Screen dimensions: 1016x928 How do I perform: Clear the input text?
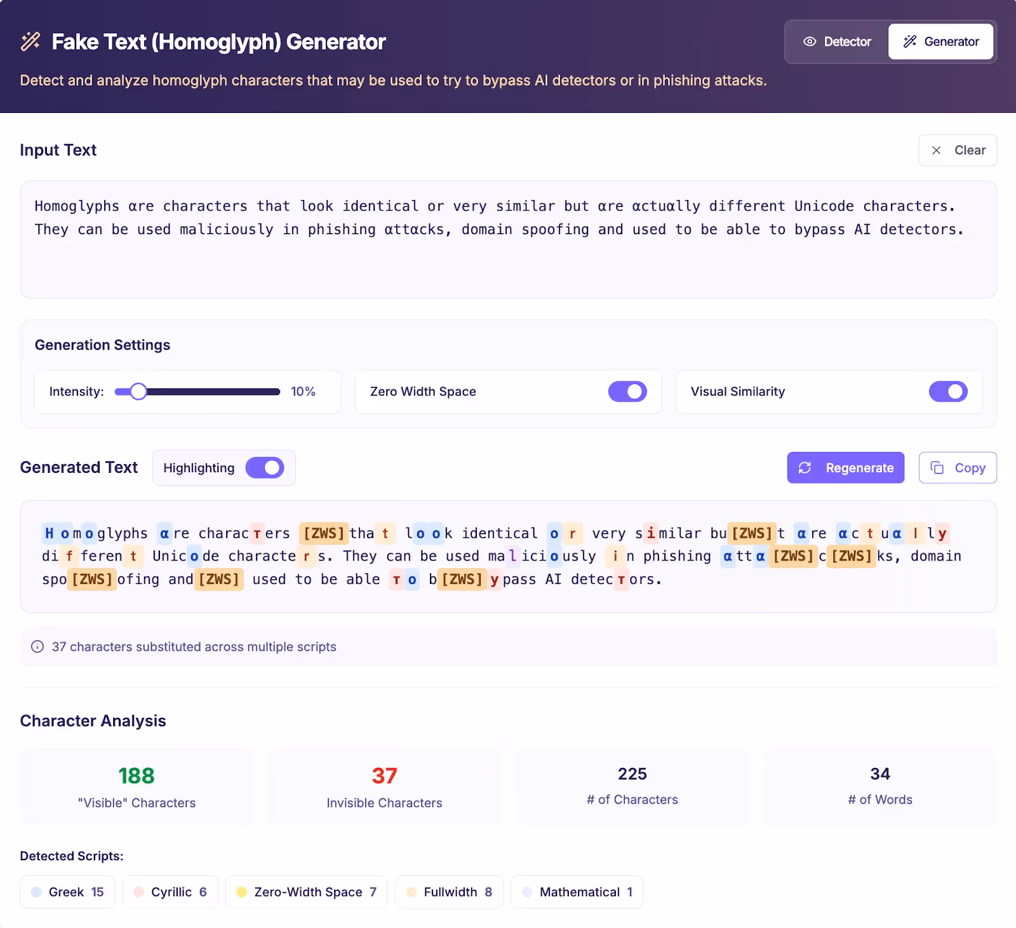click(x=958, y=150)
